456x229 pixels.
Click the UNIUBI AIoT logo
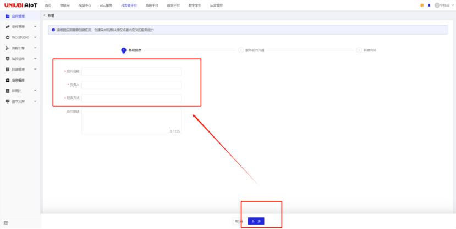(21, 5)
